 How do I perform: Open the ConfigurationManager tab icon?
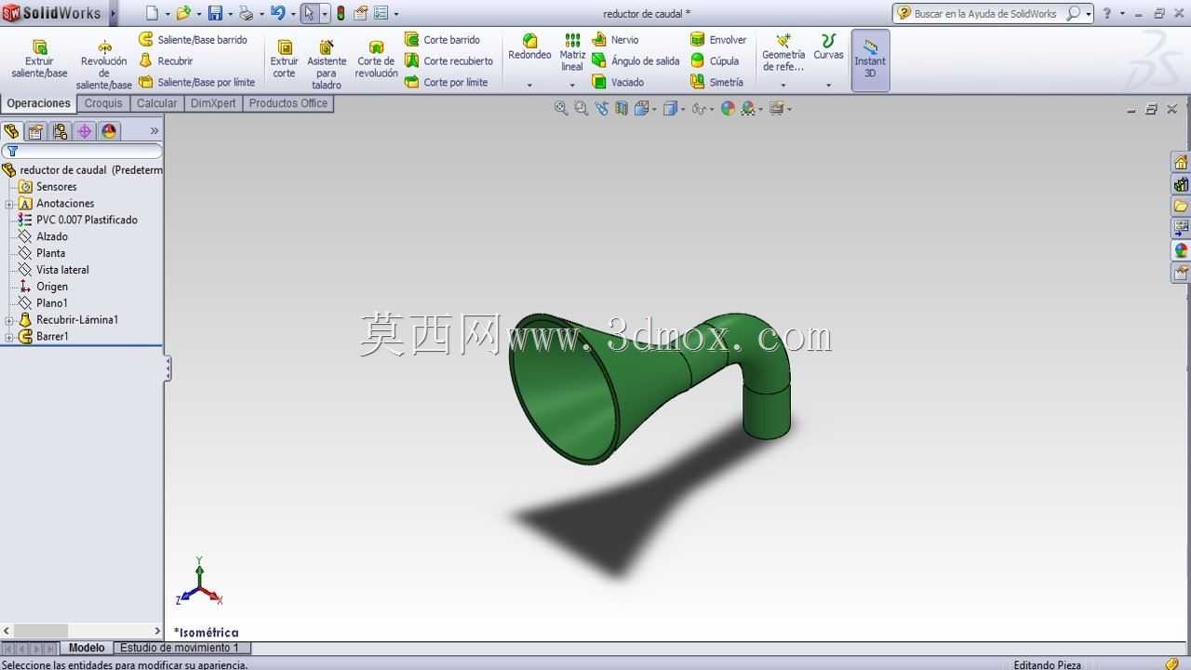(x=60, y=131)
